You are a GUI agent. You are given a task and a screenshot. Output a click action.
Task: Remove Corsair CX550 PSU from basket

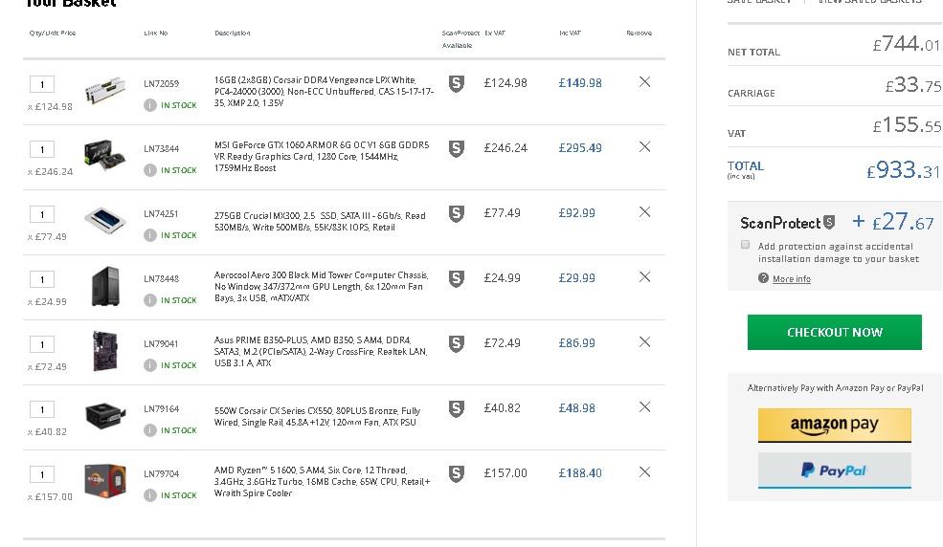[x=644, y=407]
